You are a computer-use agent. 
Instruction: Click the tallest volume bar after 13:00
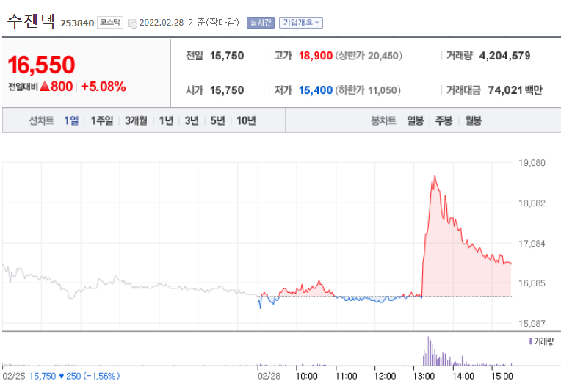point(428,351)
